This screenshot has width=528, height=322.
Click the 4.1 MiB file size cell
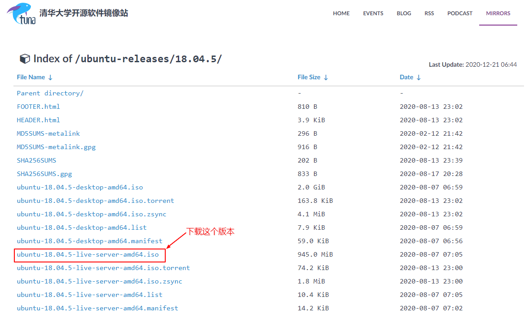point(311,214)
